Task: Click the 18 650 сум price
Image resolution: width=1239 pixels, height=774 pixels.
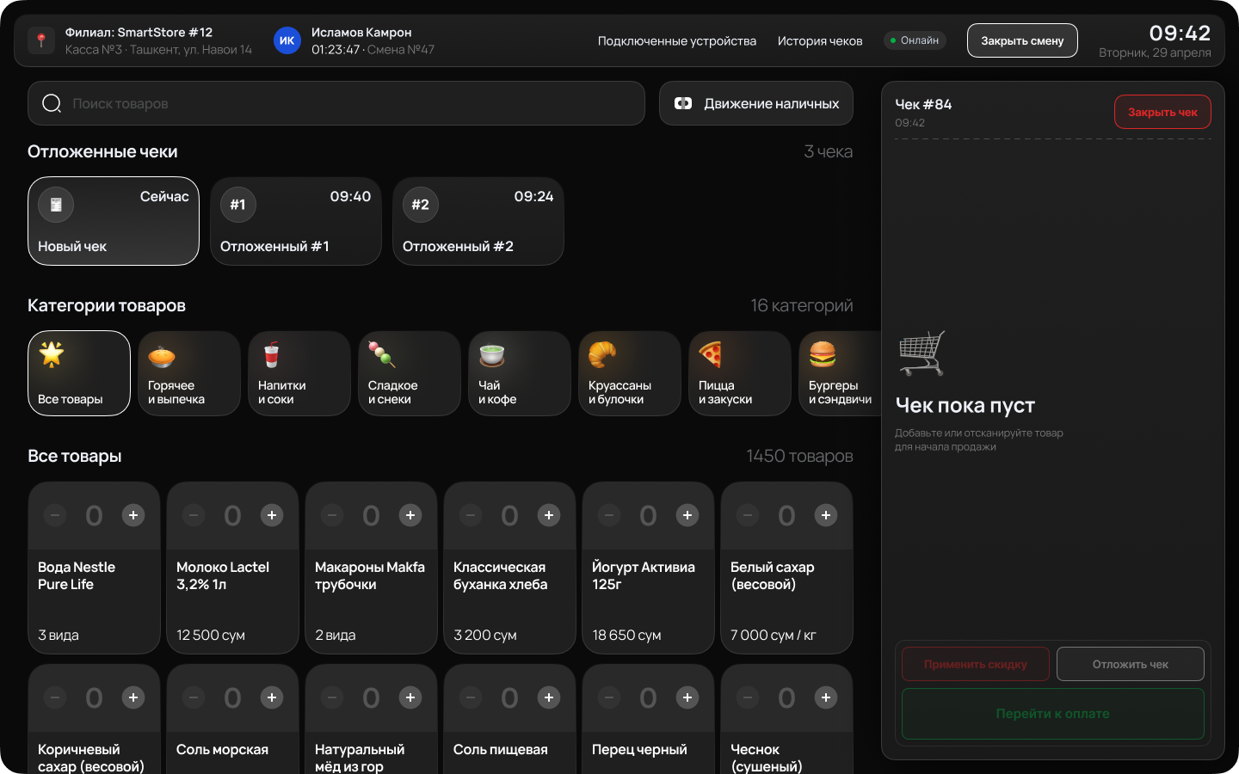Action: (x=626, y=635)
